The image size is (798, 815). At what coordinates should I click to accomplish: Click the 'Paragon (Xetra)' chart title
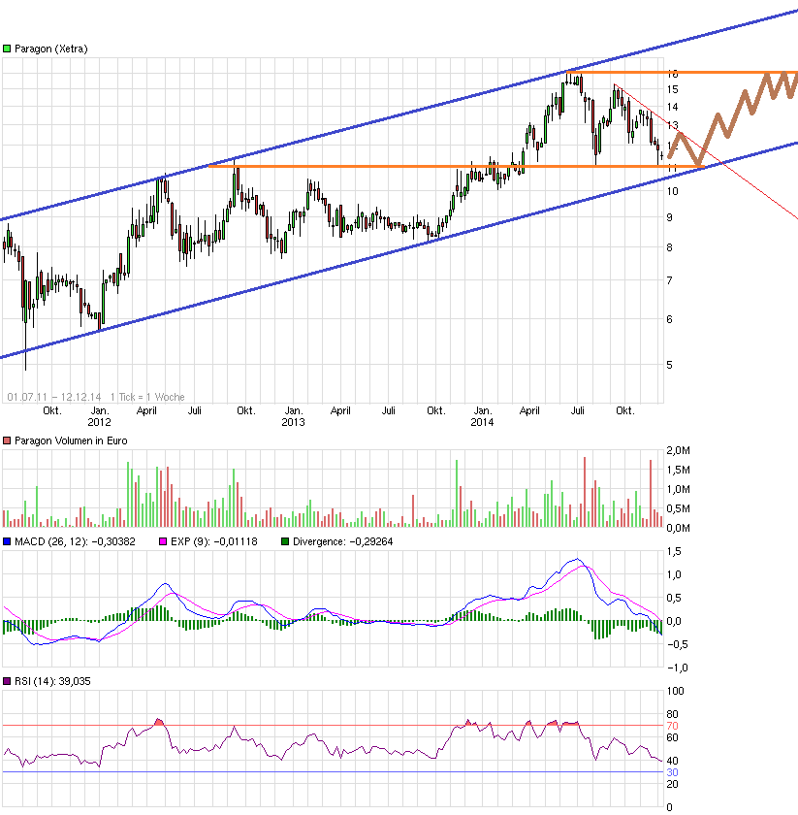[x=51, y=49]
